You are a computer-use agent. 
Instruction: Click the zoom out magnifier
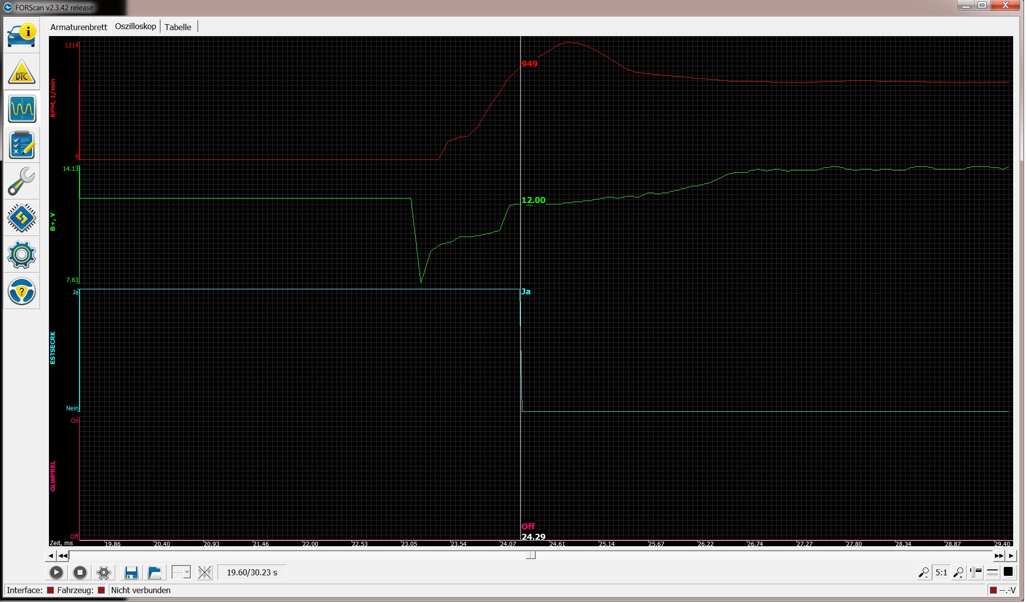tap(923, 573)
